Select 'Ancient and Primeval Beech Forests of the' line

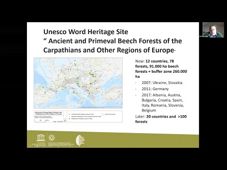pos(115,41)
